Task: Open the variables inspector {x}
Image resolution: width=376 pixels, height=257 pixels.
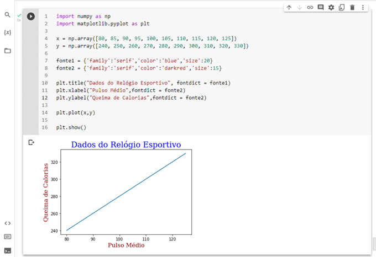Action: click(8, 33)
